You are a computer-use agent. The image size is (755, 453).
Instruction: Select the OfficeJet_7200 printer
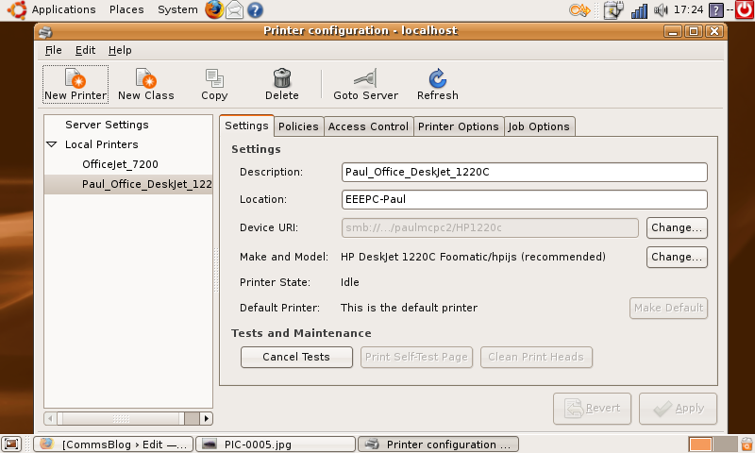coord(120,164)
